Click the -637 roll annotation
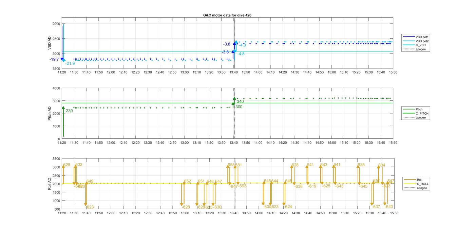This screenshot has height=235, width=475. [376, 207]
